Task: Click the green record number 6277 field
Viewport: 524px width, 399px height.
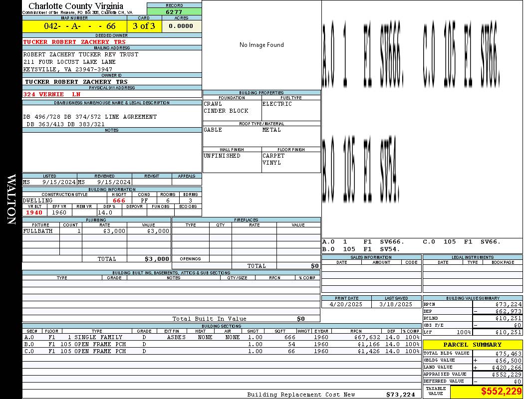Action: (x=174, y=11)
